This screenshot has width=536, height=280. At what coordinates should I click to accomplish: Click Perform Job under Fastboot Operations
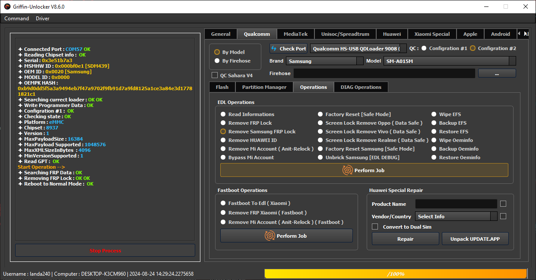[x=286, y=236]
